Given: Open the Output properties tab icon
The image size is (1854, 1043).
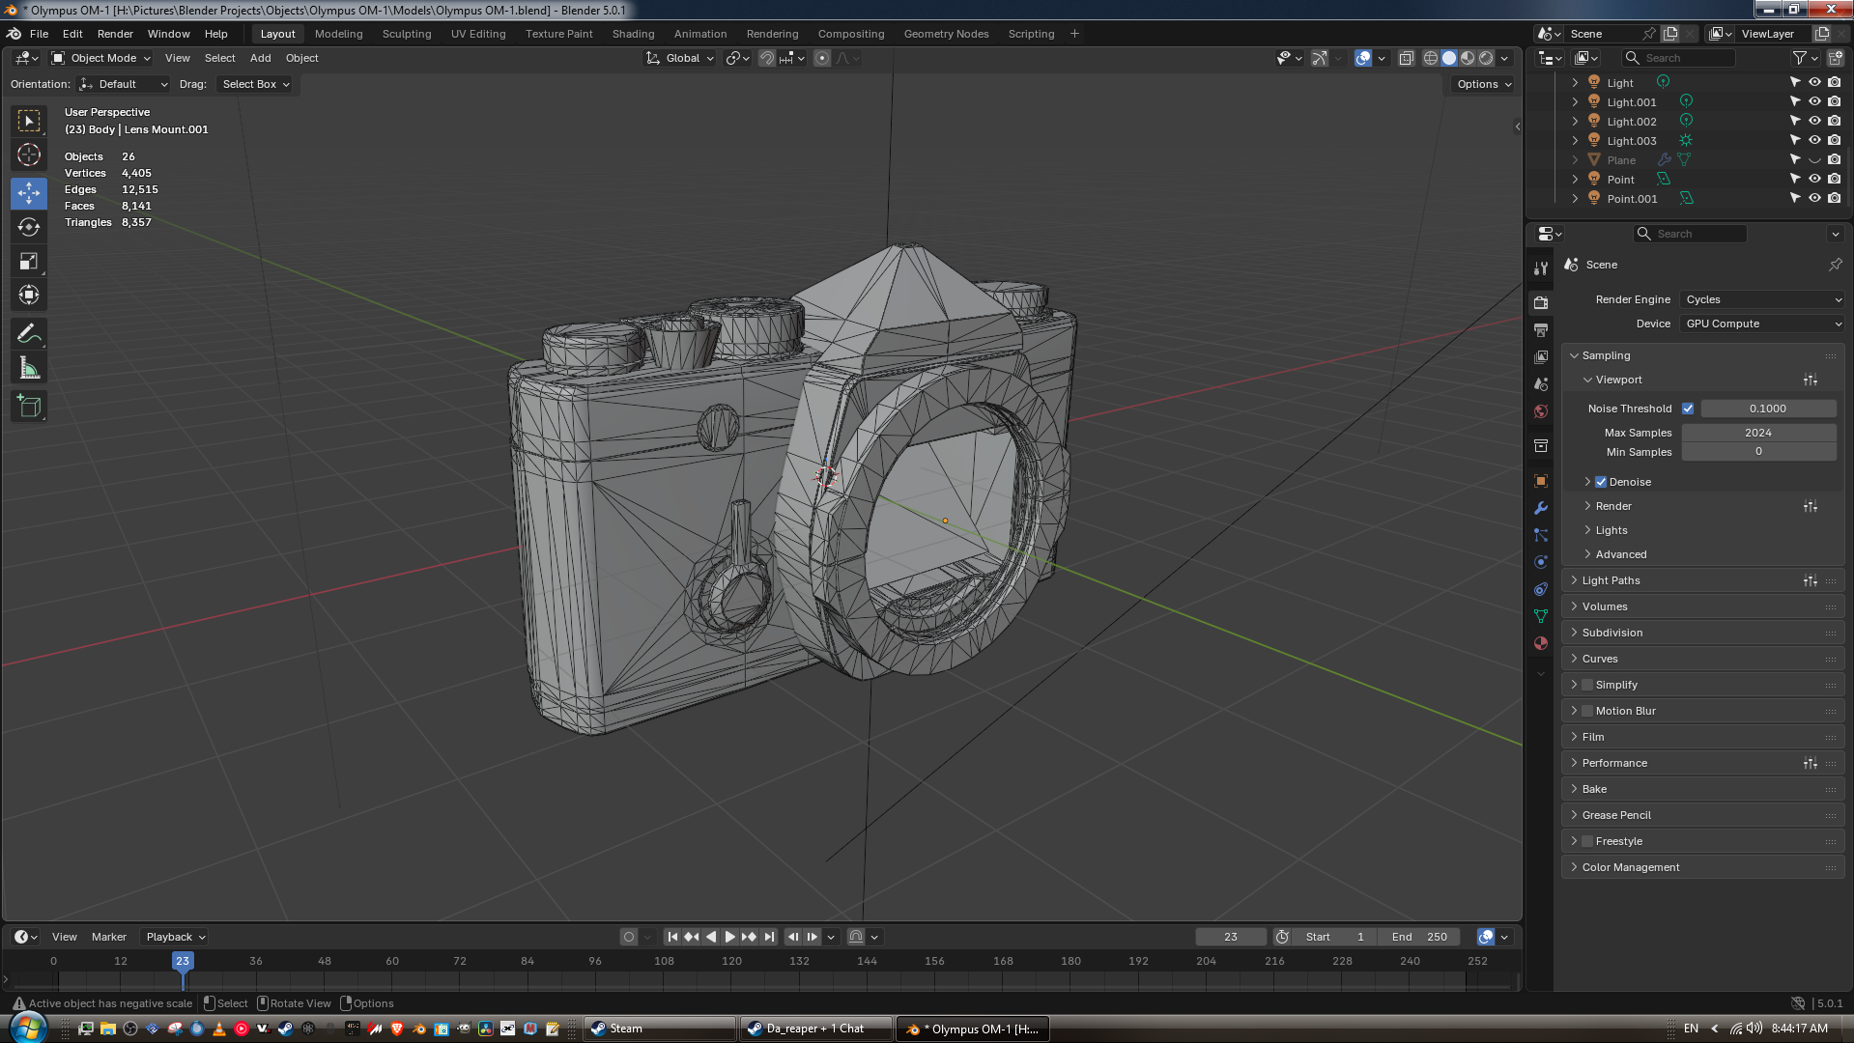Looking at the screenshot, I should click(x=1541, y=330).
